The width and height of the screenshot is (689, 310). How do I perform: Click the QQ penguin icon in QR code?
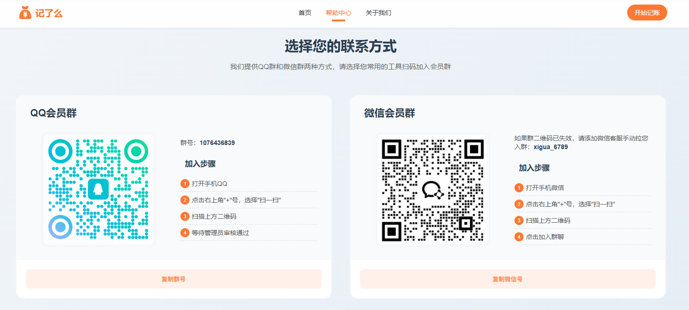click(98, 189)
